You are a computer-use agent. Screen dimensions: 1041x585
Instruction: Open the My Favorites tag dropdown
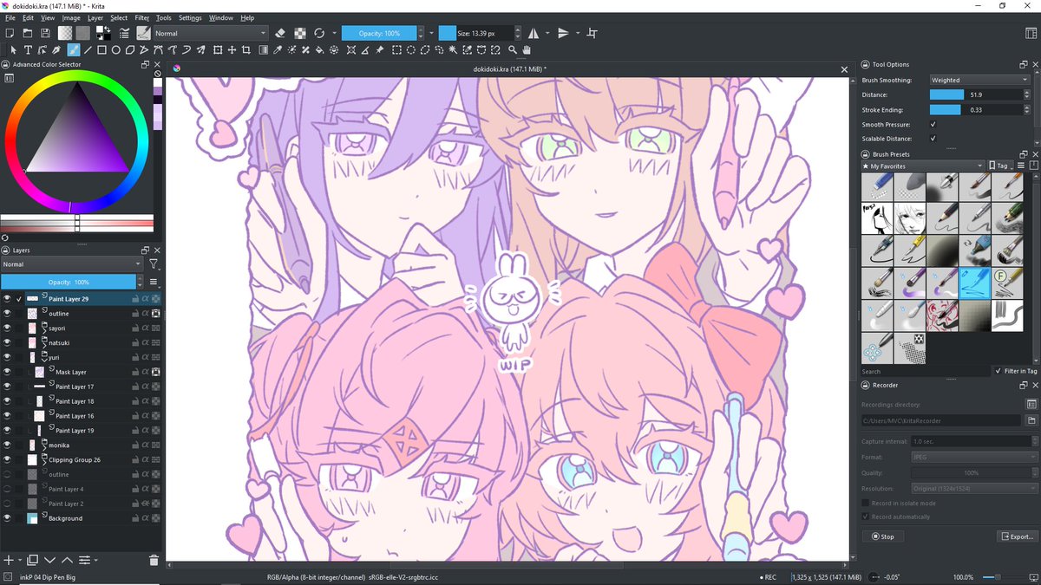922,165
